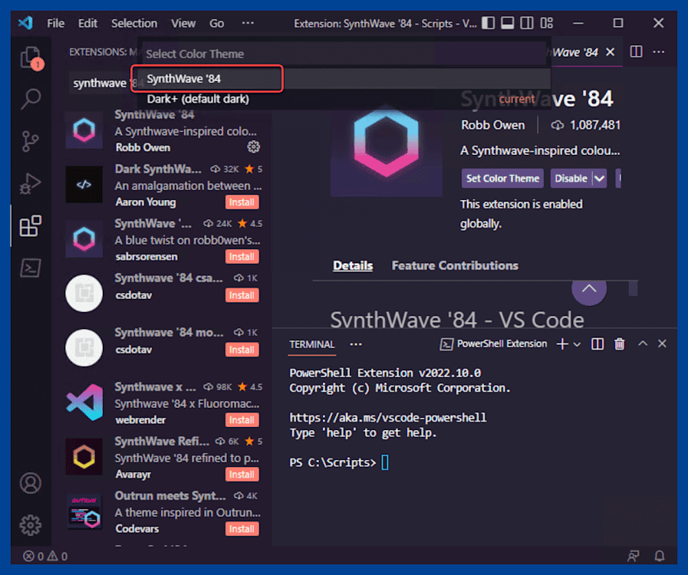Open the Extensions view icon
Image resolution: width=688 pixels, height=575 pixels.
coord(30,226)
